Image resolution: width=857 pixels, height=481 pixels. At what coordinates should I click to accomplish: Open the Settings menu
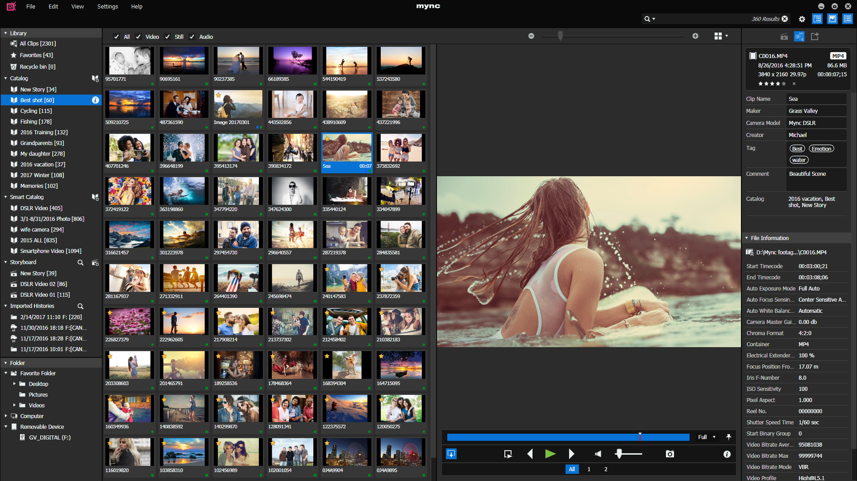(108, 6)
